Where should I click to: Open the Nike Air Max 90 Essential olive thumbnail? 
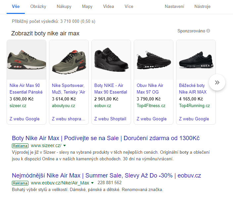point(26,60)
